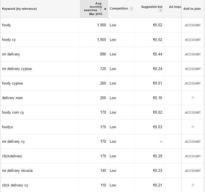Click the 1,900 searches cell for 'foody cy'
205x192 pixels.
[102, 40]
